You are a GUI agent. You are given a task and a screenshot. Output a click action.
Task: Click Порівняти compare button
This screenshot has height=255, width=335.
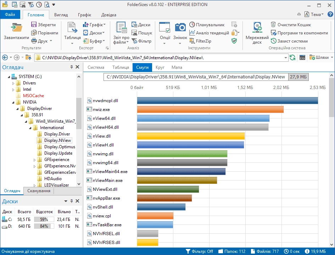[45, 33]
